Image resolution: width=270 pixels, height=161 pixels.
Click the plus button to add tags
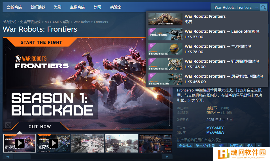click(259, 145)
